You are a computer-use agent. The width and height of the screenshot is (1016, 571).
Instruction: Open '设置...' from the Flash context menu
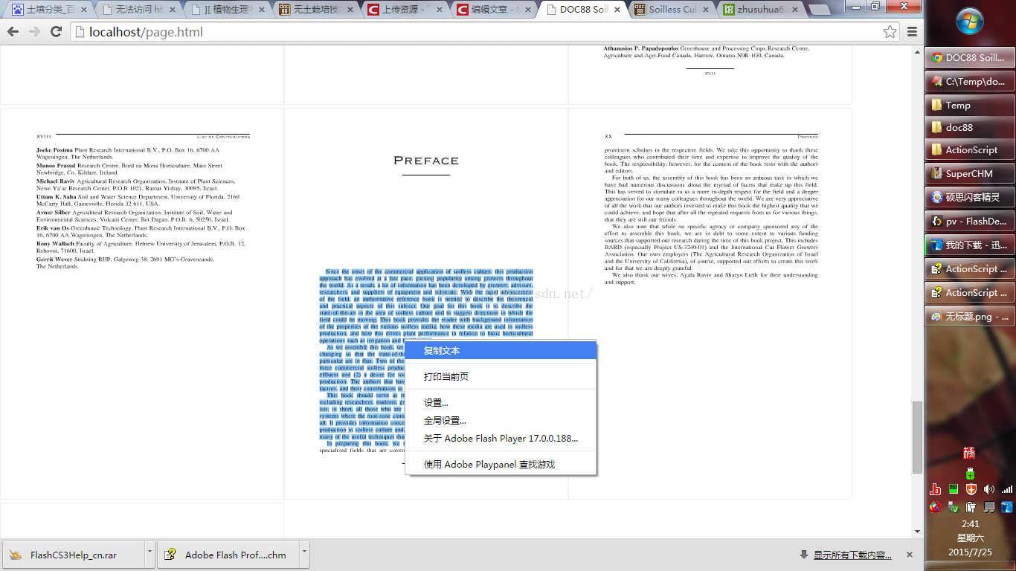[501, 402]
